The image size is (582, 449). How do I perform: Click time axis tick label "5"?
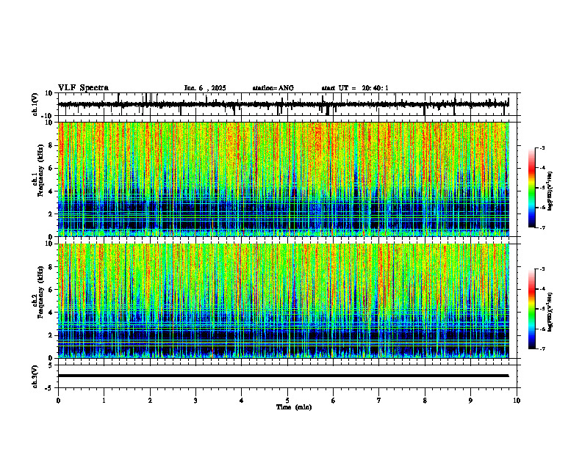[x=287, y=401]
